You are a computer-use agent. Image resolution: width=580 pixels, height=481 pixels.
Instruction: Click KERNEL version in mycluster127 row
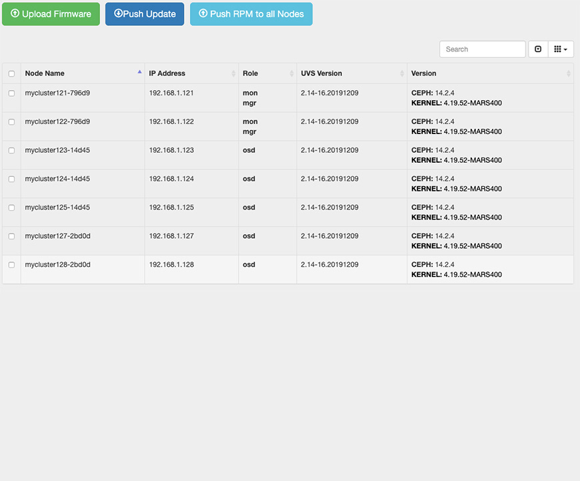[457, 246]
